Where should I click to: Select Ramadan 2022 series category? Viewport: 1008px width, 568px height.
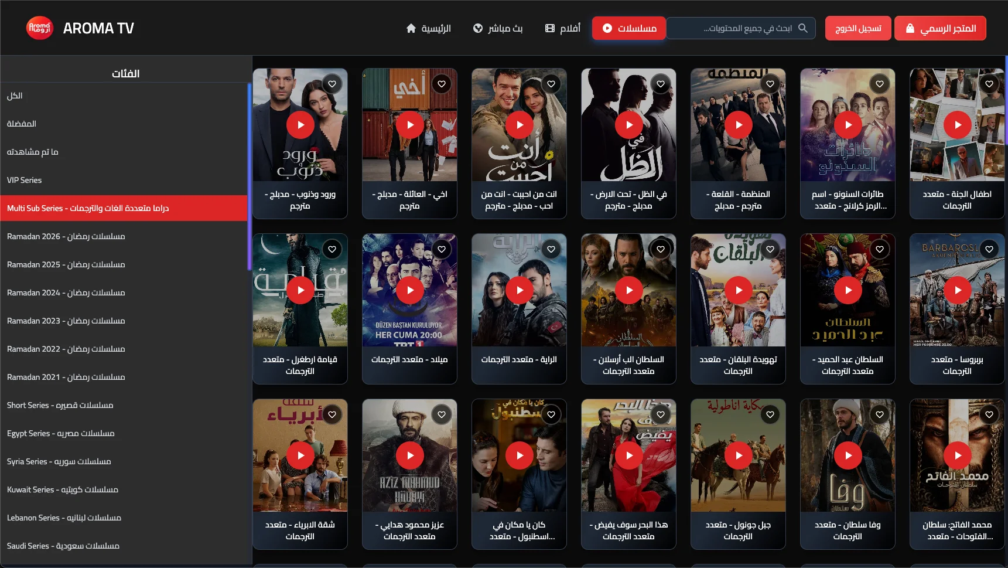[124, 349]
